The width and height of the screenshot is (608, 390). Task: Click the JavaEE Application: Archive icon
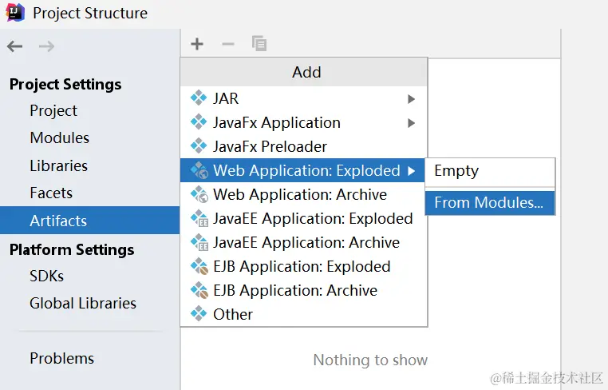(199, 242)
